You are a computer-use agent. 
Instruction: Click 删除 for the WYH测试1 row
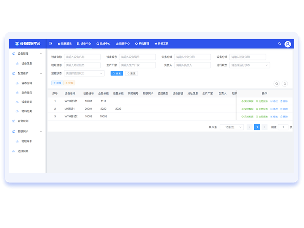pos(284,101)
